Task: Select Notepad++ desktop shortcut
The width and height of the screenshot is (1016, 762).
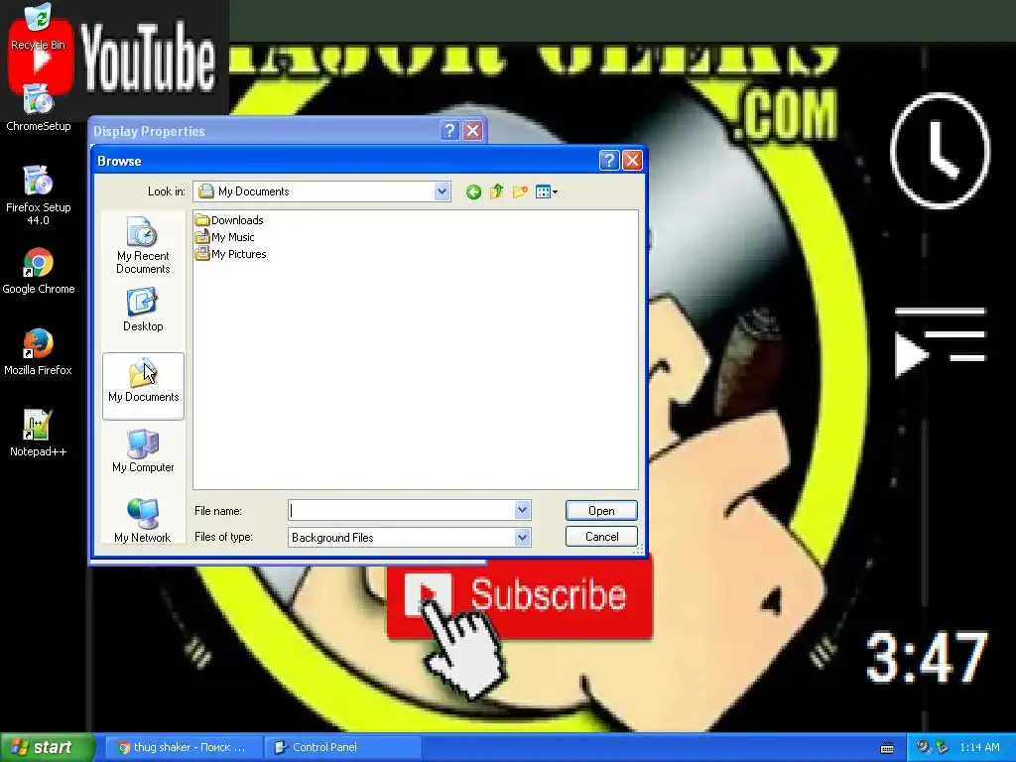Action: click(39, 434)
